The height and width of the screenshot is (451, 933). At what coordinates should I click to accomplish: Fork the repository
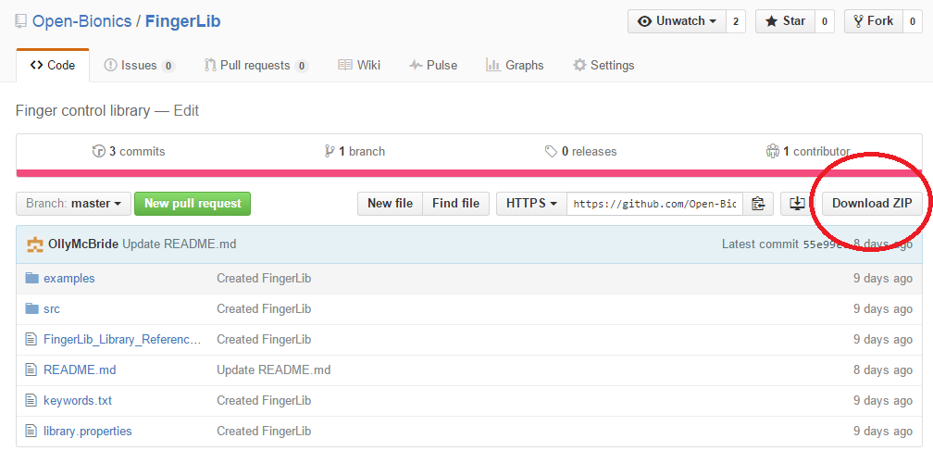(x=874, y=21)
